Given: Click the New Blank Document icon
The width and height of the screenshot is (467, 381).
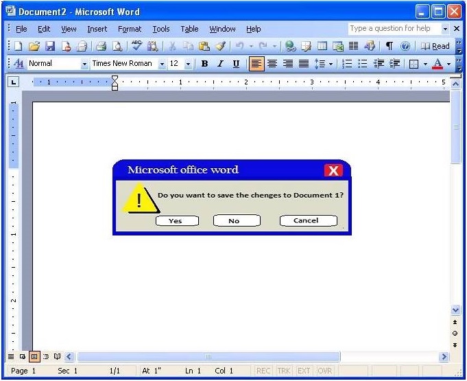Looking at the screenshot, I should pyautogui.click(x=18, y=46).
